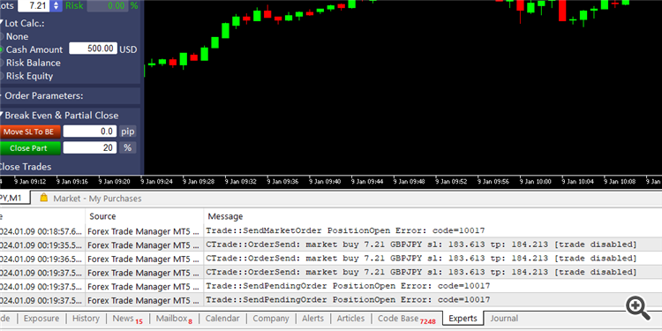Screen dimensions: 662x331
Task: Click the Close Part percentage field 20
Action: point(90,147)
